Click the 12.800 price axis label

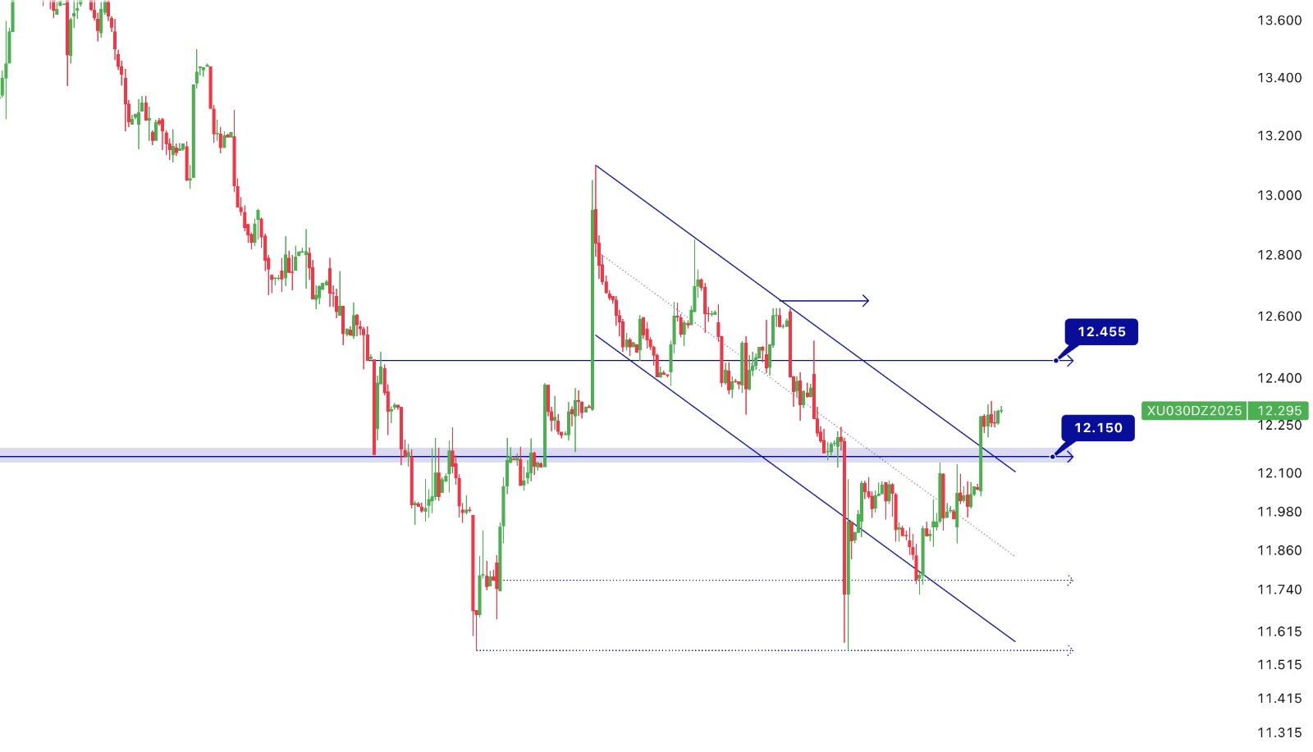click(1279, 255)
